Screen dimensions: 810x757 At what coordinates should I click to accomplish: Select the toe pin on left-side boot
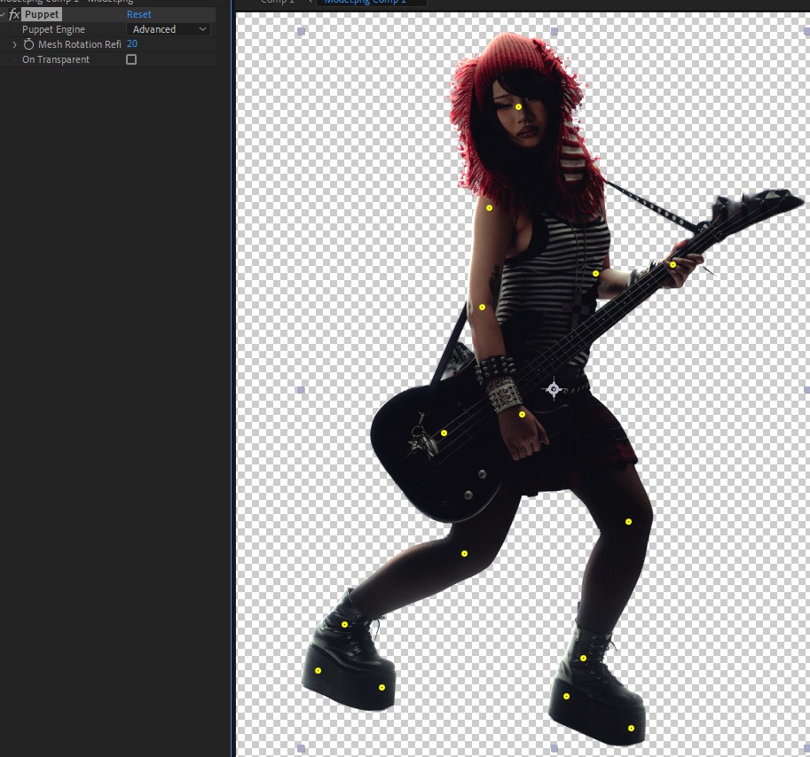pyautogui.click(x=381, y=687)
